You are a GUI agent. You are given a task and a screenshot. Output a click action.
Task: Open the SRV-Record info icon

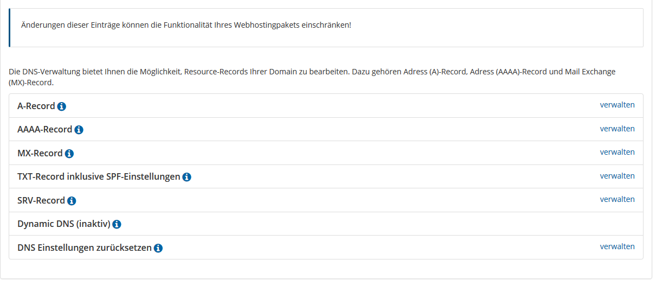coord(72,201)
